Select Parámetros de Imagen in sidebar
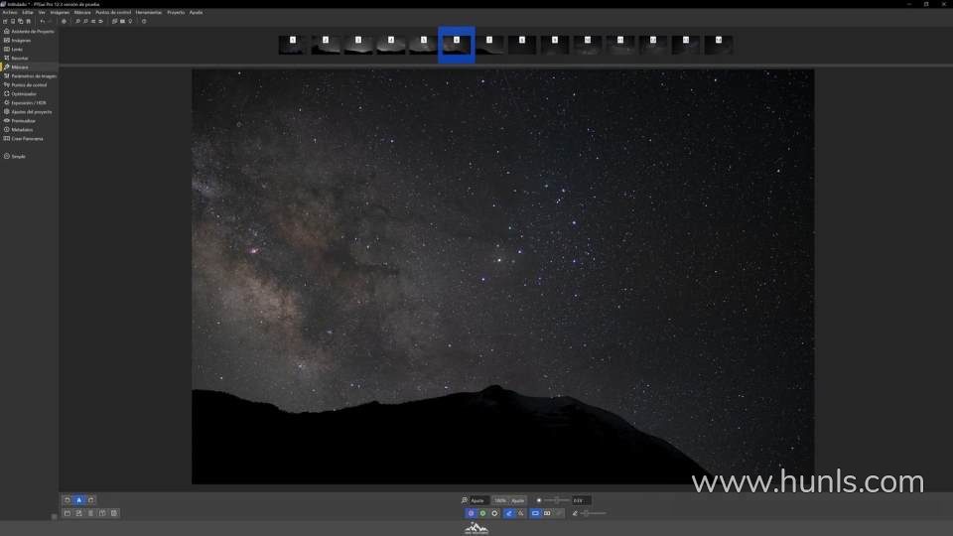This screenshot has height=536, width=953. coord(29,76)
